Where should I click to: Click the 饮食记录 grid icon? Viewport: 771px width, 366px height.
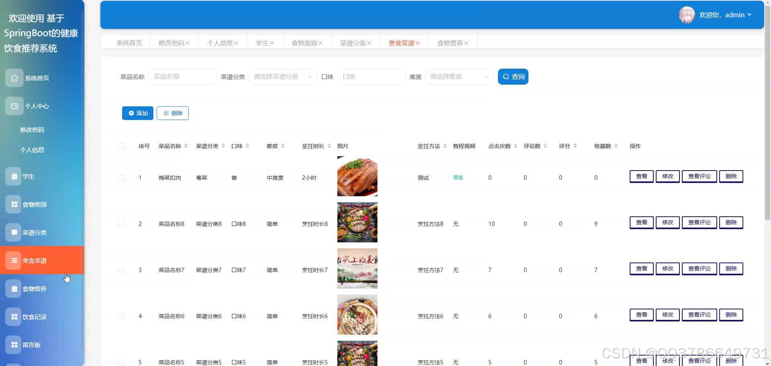14,317
